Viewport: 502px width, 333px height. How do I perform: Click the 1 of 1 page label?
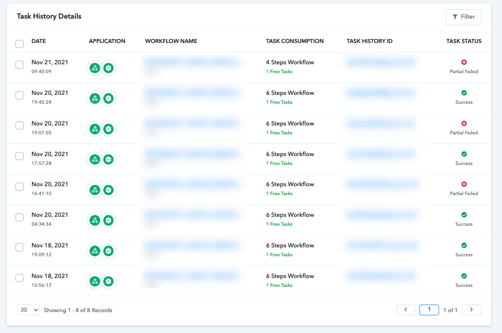pos(450,310)
